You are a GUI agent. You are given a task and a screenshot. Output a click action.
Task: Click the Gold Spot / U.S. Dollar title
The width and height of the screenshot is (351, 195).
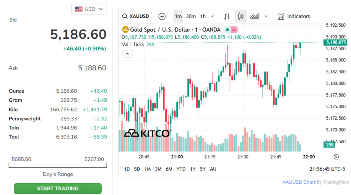point(175,30)
